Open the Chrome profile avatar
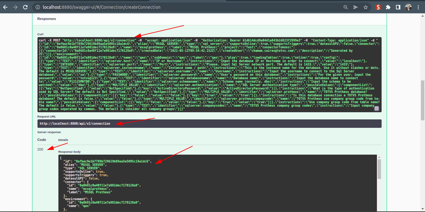This screenshot has width=425, height=212. point(408,7)
